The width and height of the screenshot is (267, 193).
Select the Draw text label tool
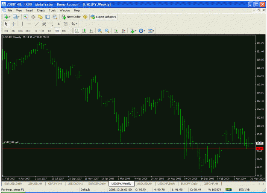pyautogui.click(x=66, y=24)
